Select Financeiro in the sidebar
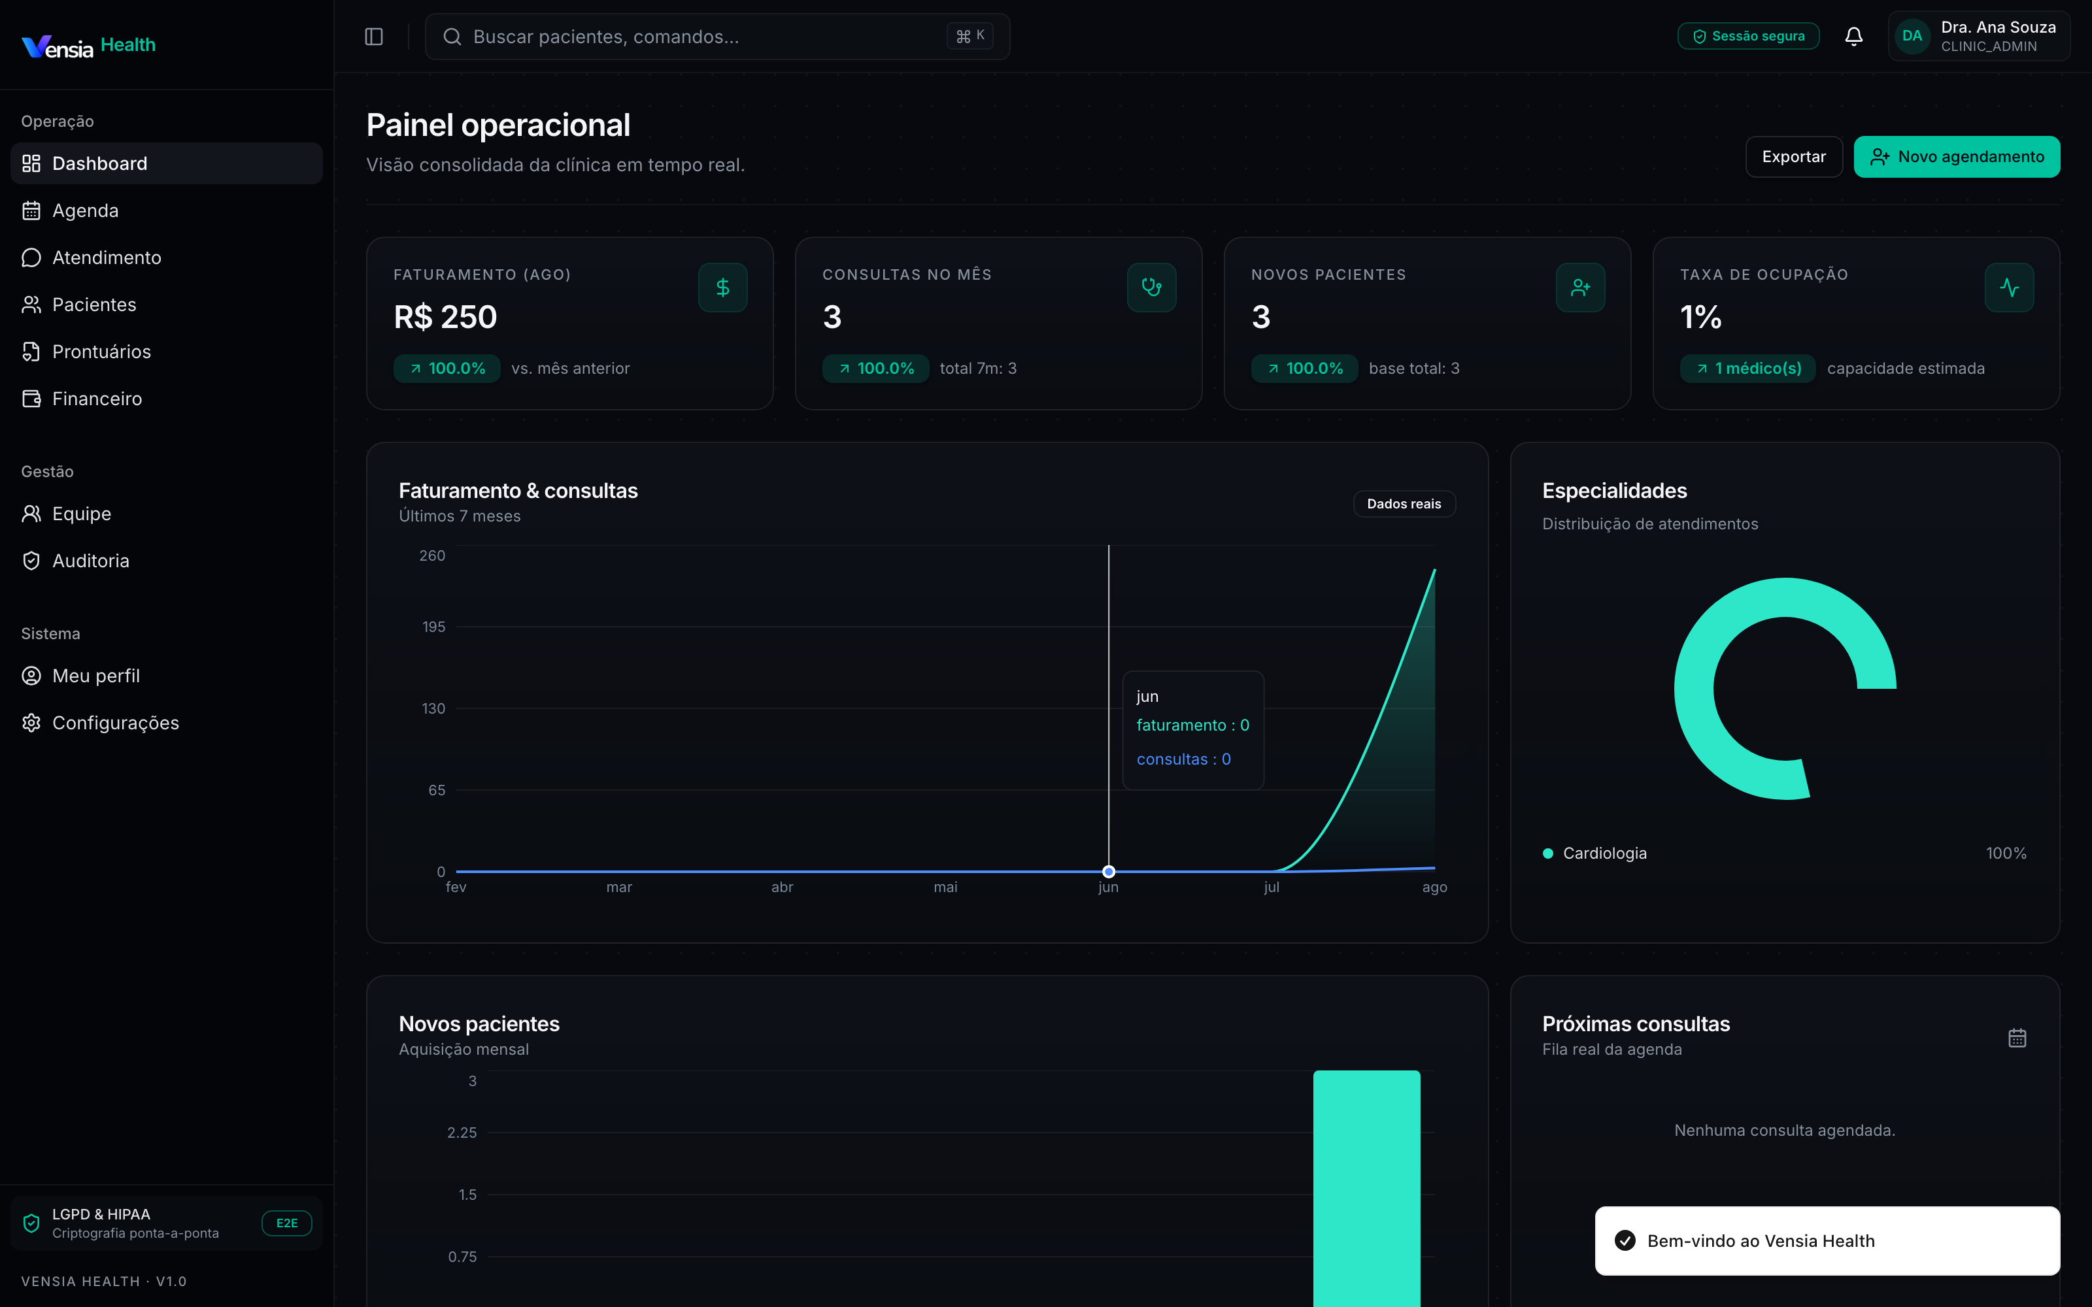2092x1307 pixels. coord(167,399)
